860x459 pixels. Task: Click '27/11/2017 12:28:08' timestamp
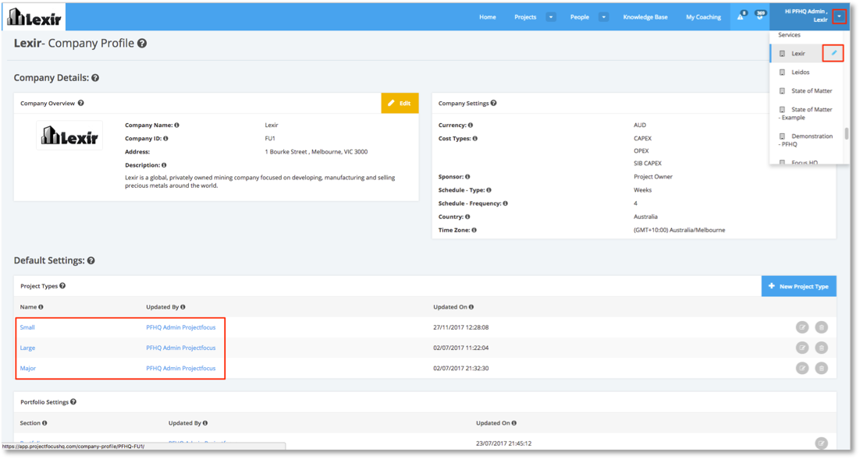[x=460, y=327]
